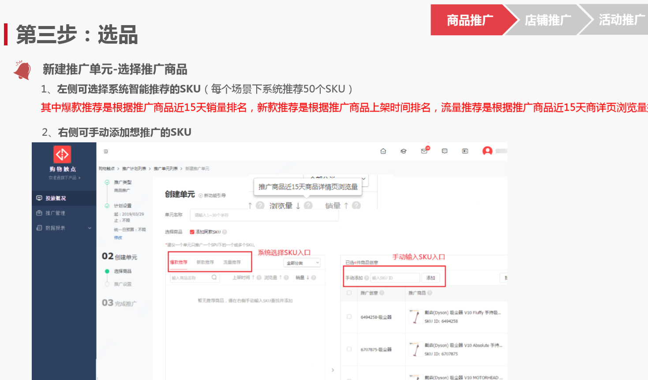Click the 计划设置 completed step check icon
Viewport: 648px width, 380px height.
coord(107,205)
